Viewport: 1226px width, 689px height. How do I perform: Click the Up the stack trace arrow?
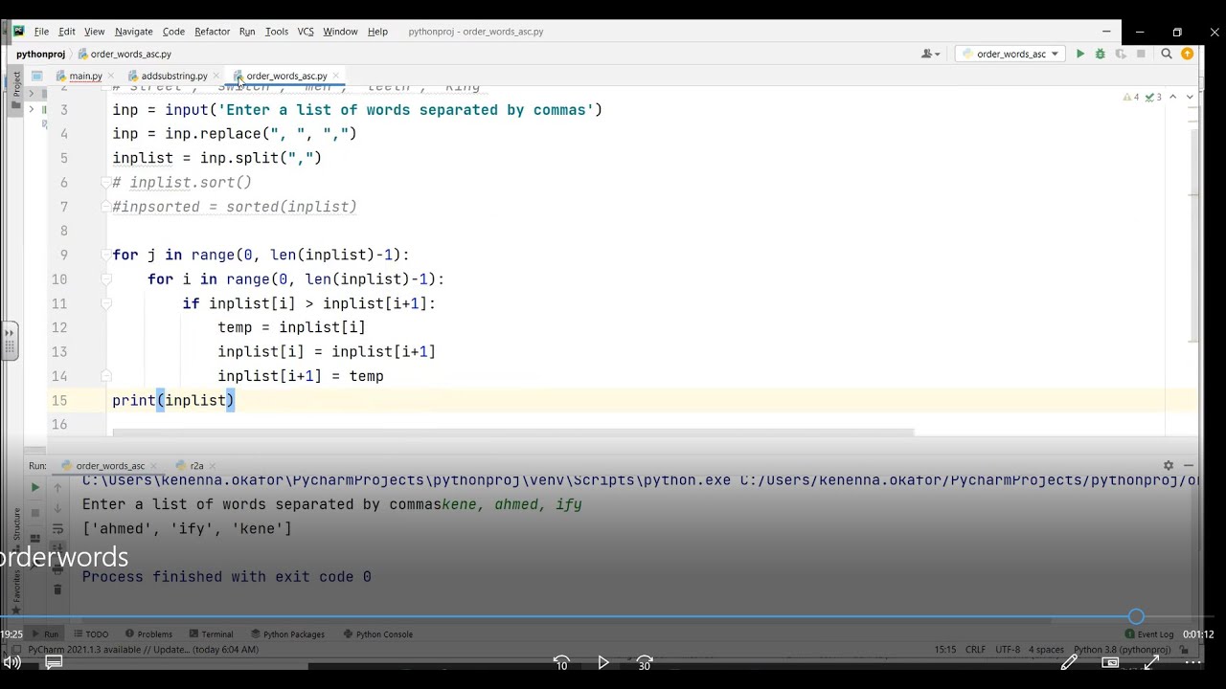(x=57, y=488)
